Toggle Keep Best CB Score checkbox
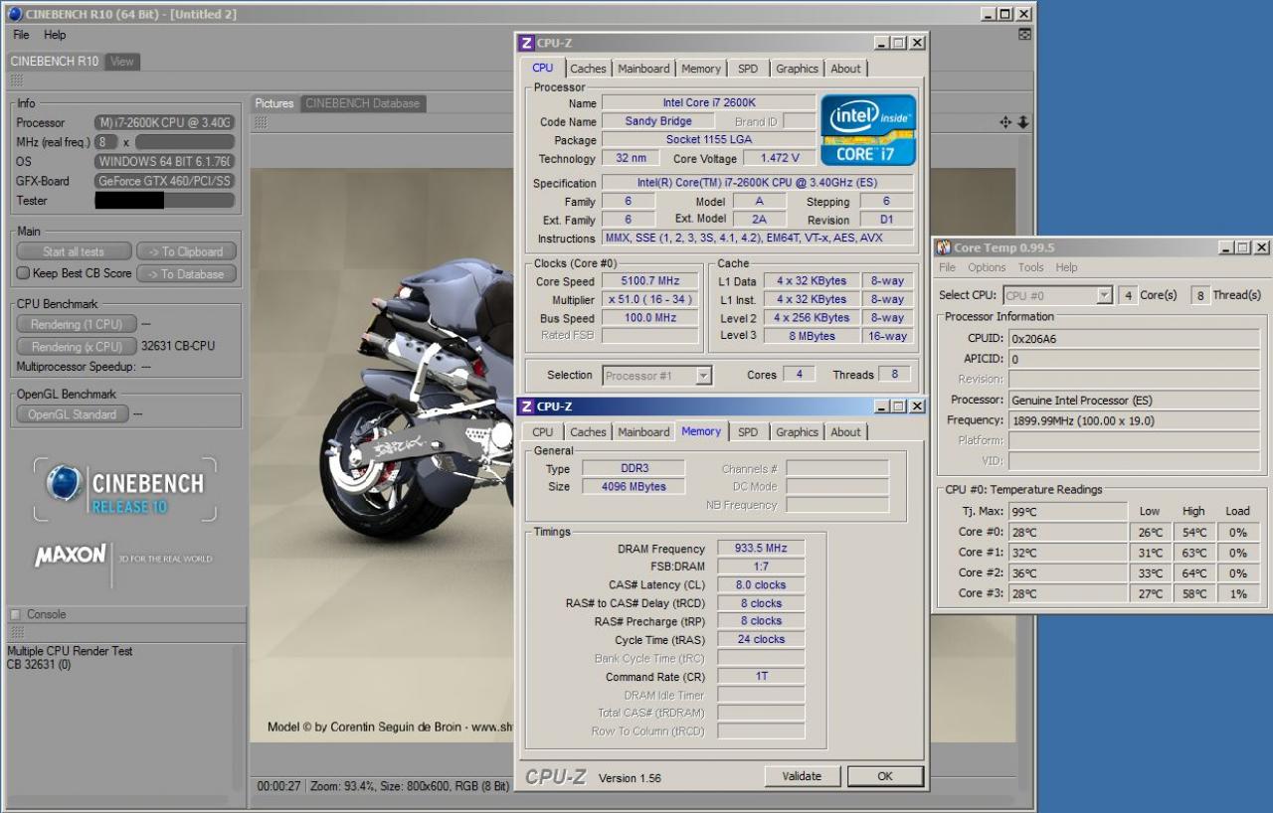 [x=23, y=273]
